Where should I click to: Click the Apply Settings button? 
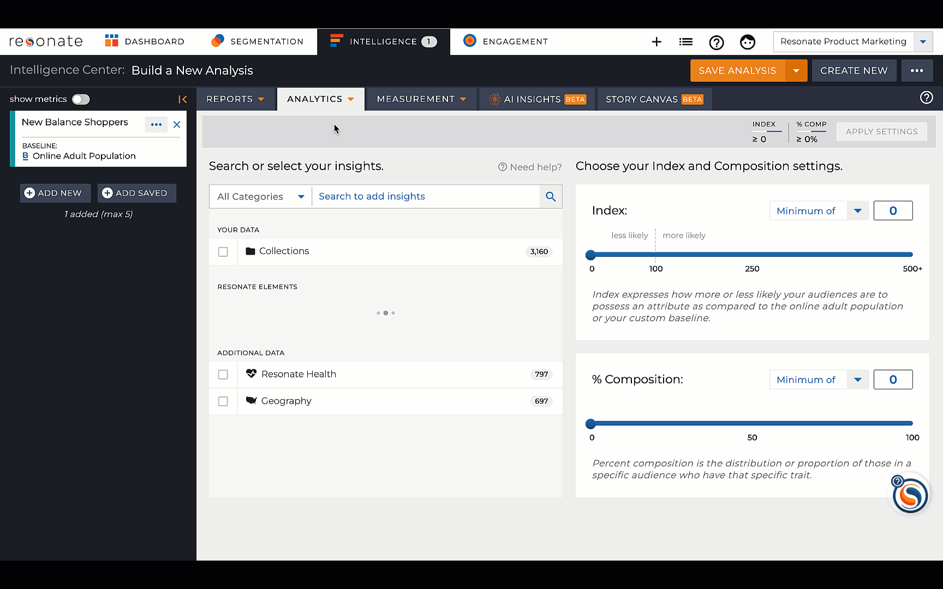point(881,131)
